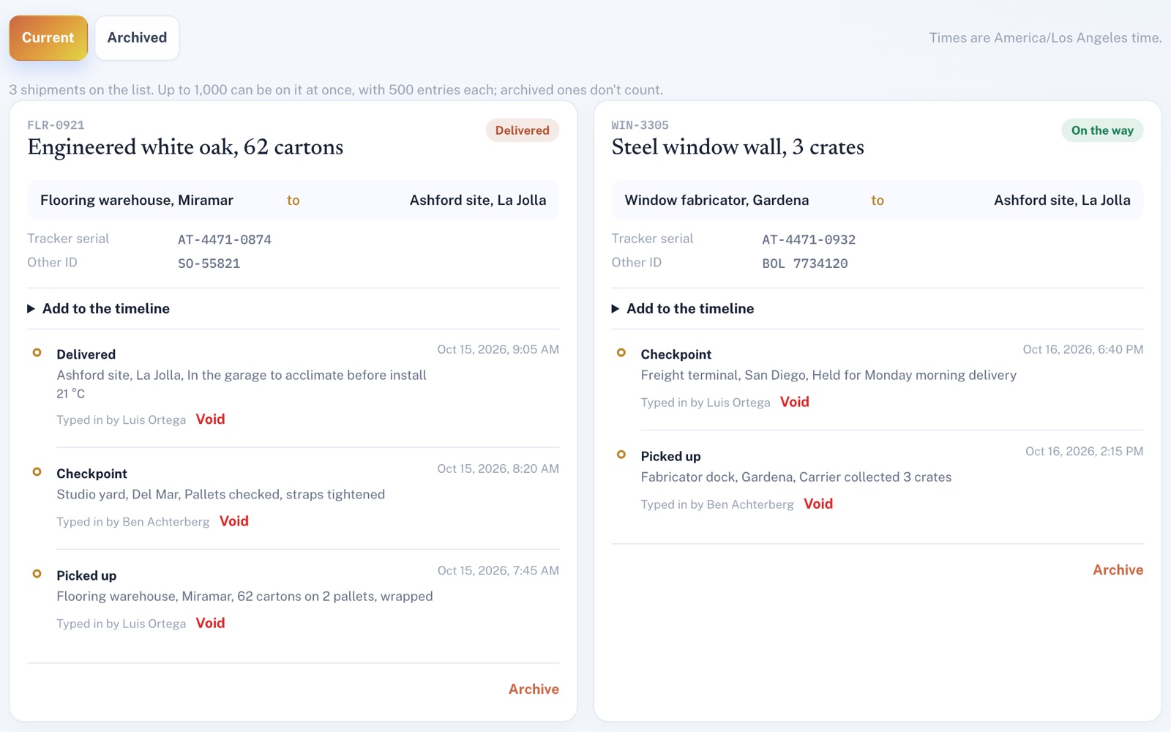
Task: Open the Archived tab
Action: [137, 38]
